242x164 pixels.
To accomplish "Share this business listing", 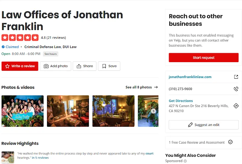I will tap(84, 66).
